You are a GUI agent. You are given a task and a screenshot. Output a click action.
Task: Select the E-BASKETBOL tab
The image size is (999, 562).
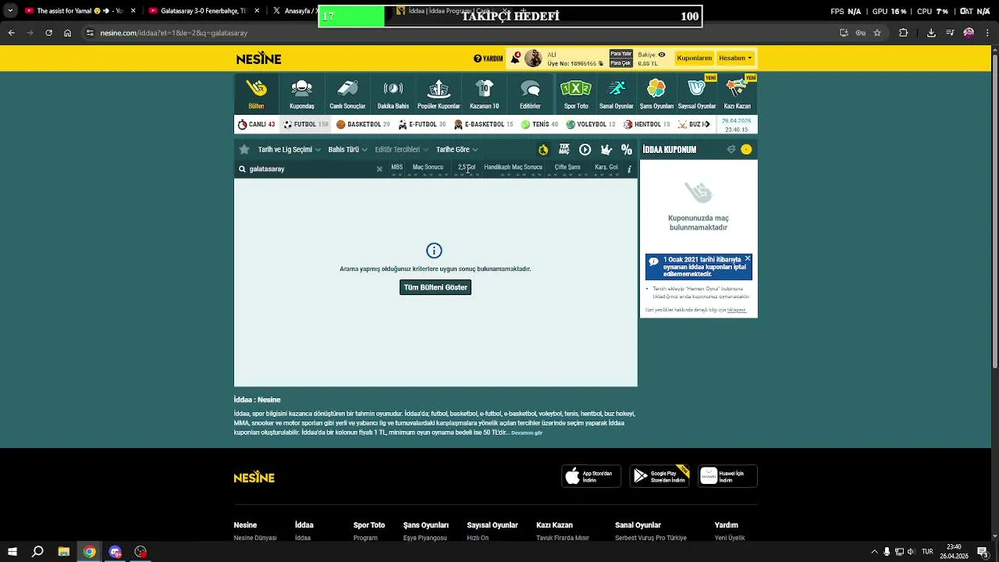[x=484, y=124]
